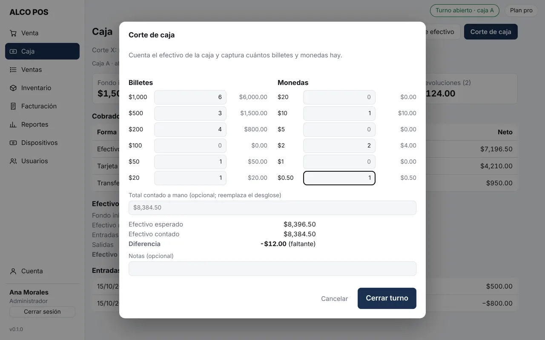Focus the Notas optional text field
Screen dimensions: 545x340
272,269
